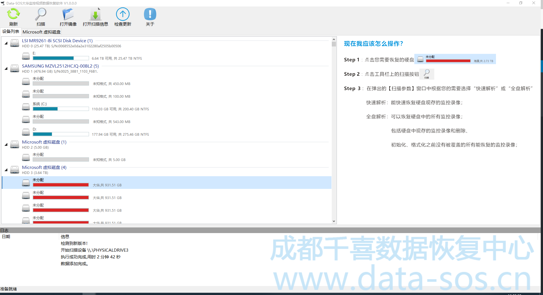Open saved scan info with 打开扫描信息 icon
The width and height of the screenshot is (543, 295).
tap(95, 16)
